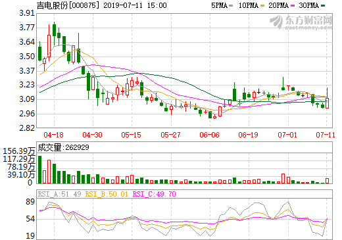Click the RSI_A:51.49 indicator label

coord(59,194)
